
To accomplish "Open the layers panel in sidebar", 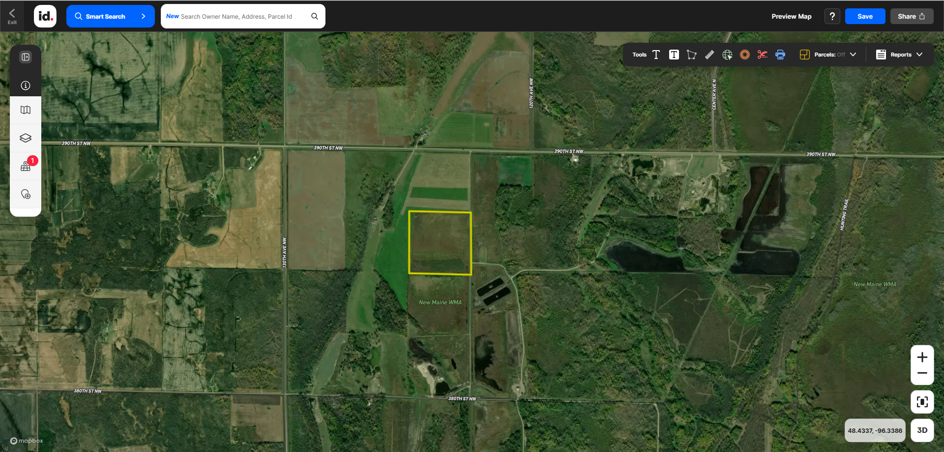I will (x=26, y=138).
